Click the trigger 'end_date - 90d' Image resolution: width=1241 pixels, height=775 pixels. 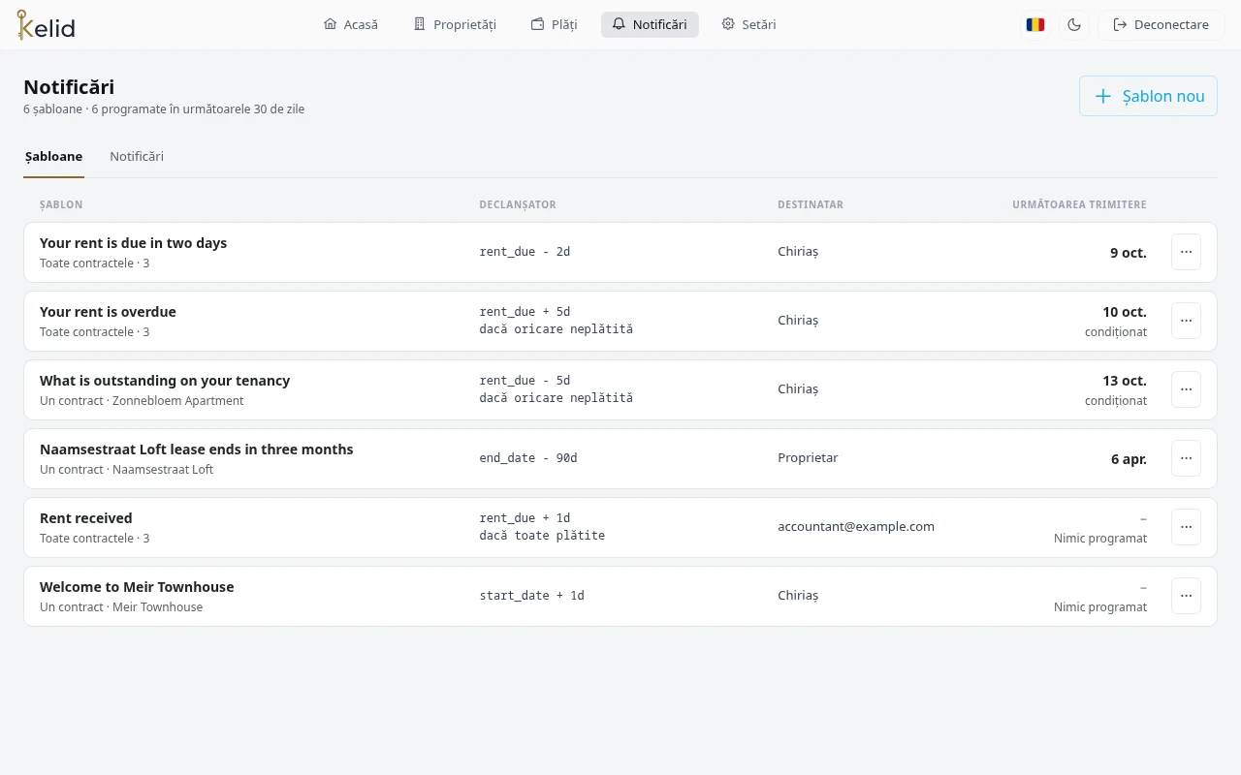(x=528, y=458)
